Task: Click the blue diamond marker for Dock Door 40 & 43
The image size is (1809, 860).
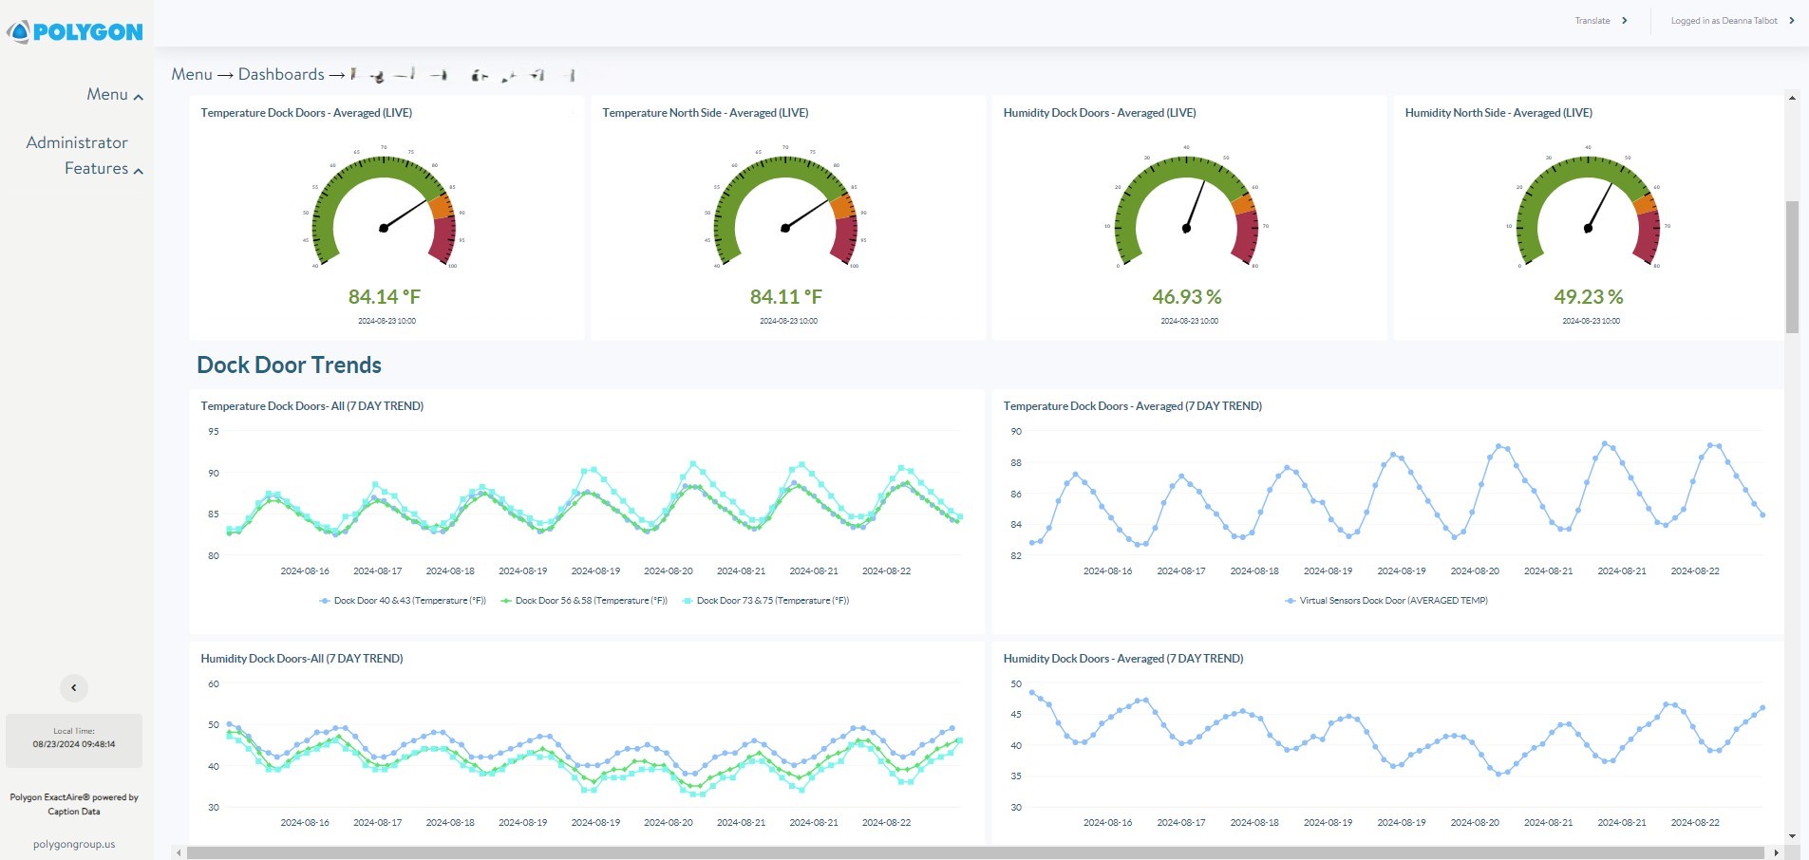Action: (323, 600)
